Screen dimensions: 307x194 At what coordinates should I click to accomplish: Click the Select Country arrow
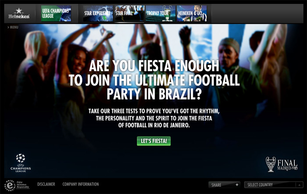(300, 185)
